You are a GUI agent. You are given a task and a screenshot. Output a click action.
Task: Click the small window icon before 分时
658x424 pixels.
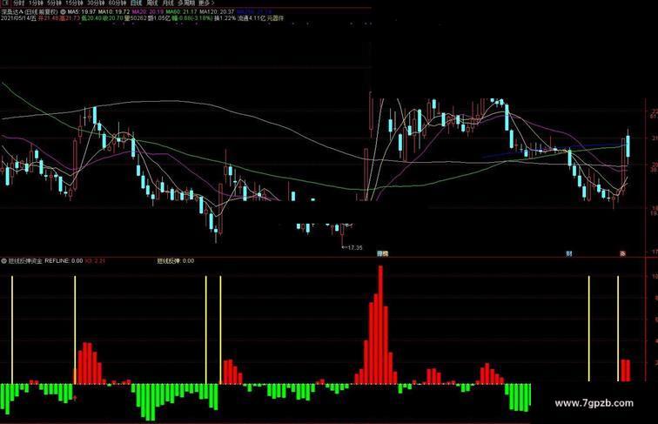5,3
